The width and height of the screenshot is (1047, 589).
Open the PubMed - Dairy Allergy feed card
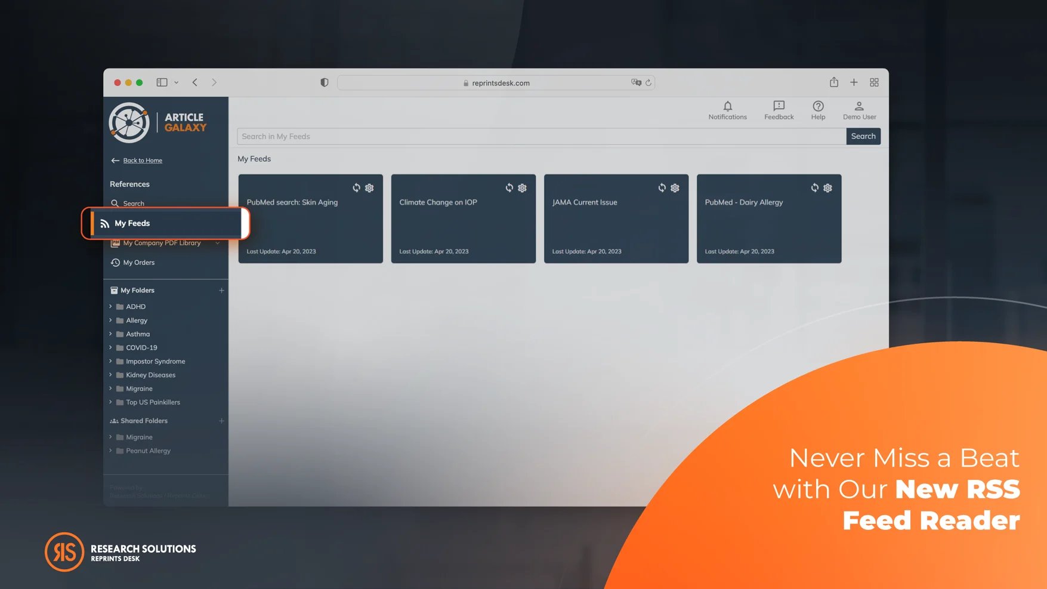tap(769, 218)
